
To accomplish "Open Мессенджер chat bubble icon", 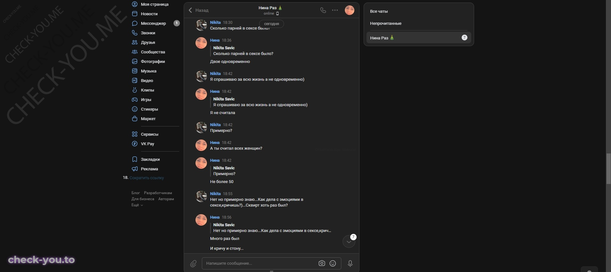I will click(x=135, y=23).
